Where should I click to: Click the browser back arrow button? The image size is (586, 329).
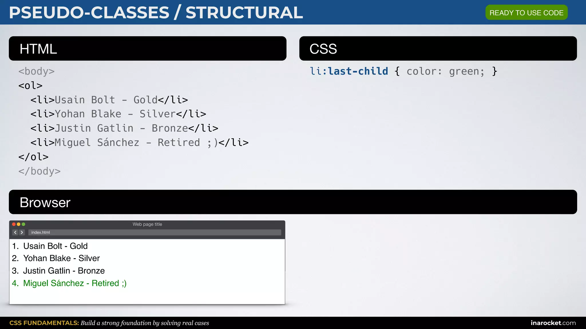pyautogui.click(x=15, y=232)
